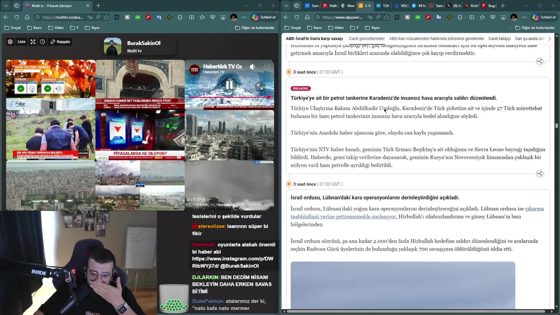The image size is (560, 315).
Task: Mute the Habertürk TV player speaker icon
Action: click(x=252, y=67)
